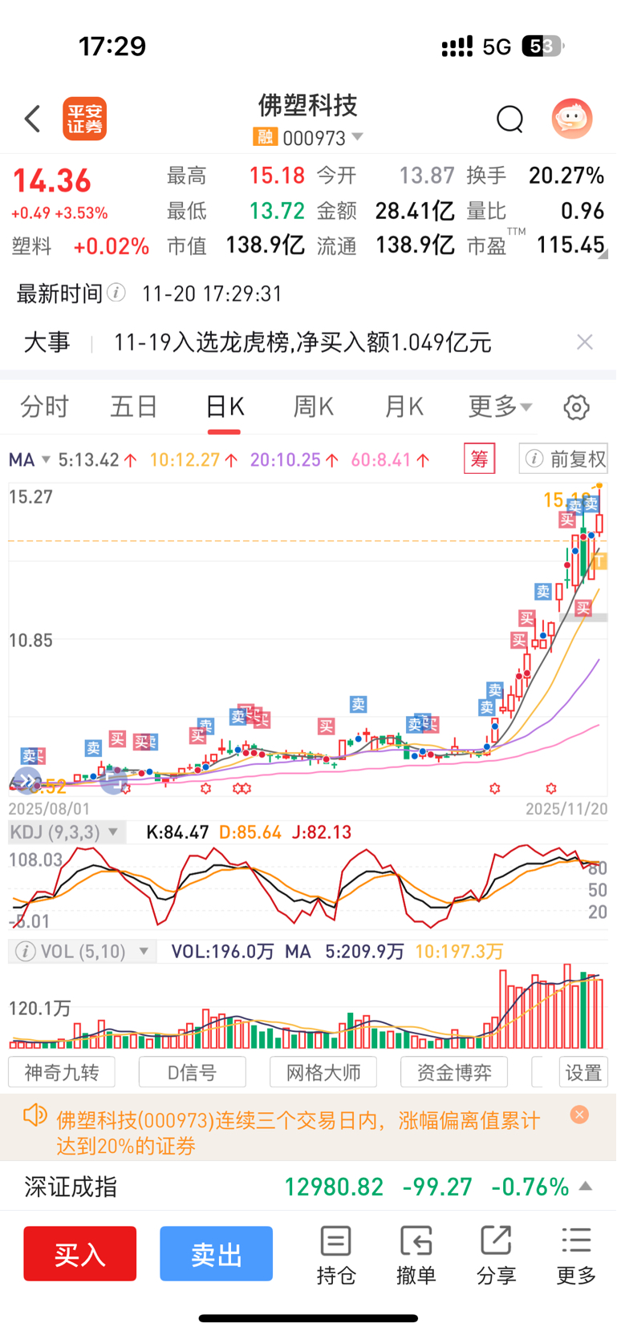This screenshot has height=1335, width=617.
Task: Expand the 深证成指 index bar arrow
Action: pyautogui.click(x=586, y=1186)
